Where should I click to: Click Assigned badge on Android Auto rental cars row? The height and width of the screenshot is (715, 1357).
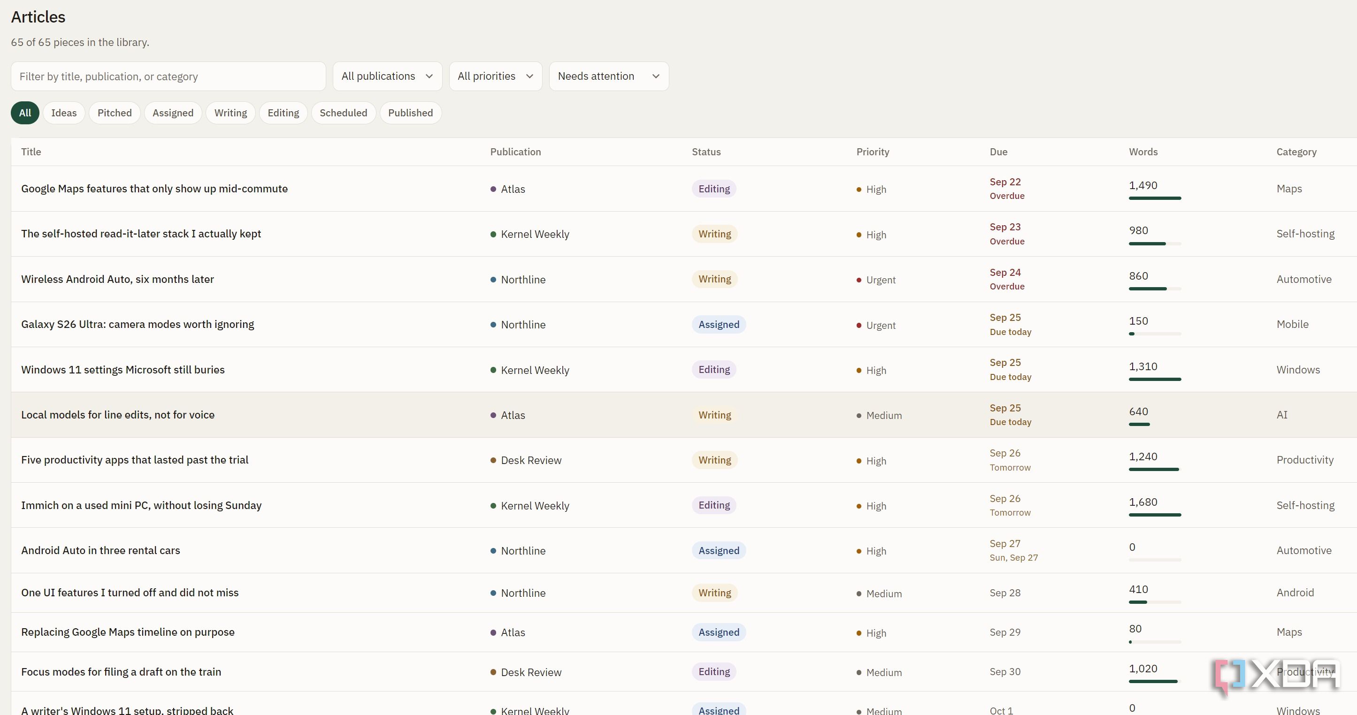point(719,550)
